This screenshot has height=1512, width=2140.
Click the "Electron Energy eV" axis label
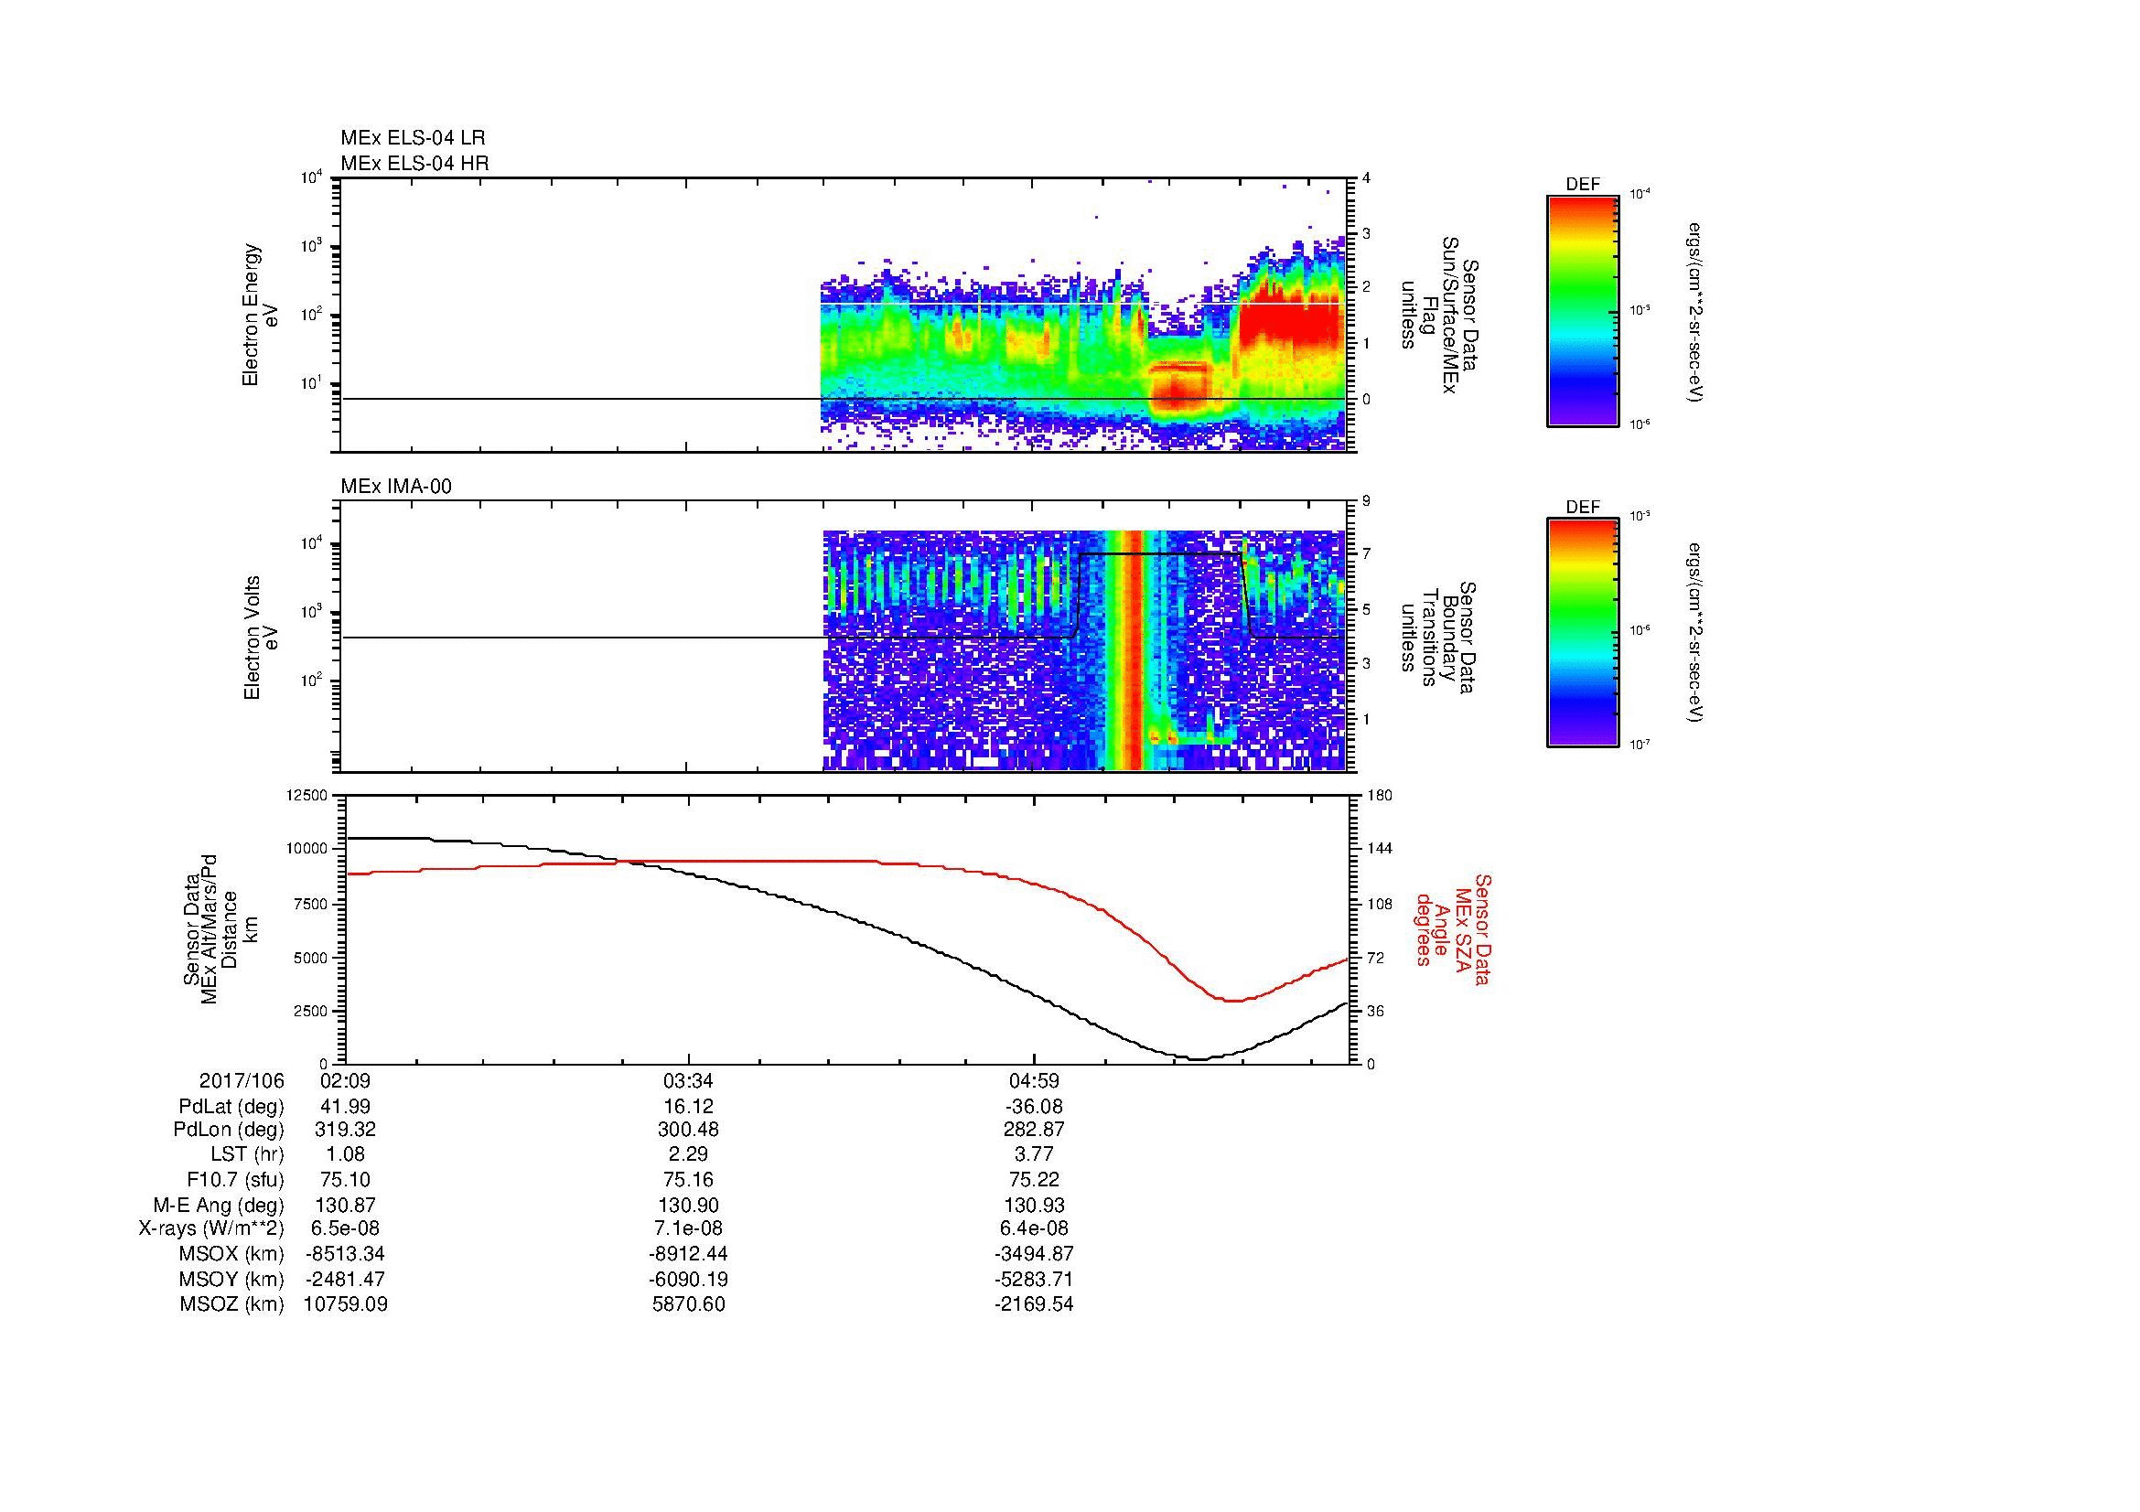[x=260, y=315]
